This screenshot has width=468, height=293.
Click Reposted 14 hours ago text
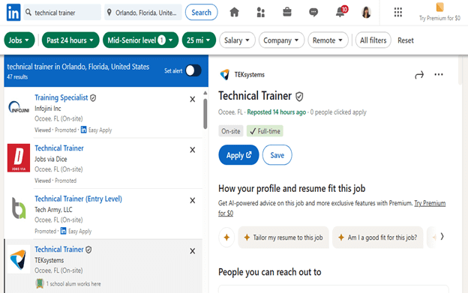tap(277, 112)
